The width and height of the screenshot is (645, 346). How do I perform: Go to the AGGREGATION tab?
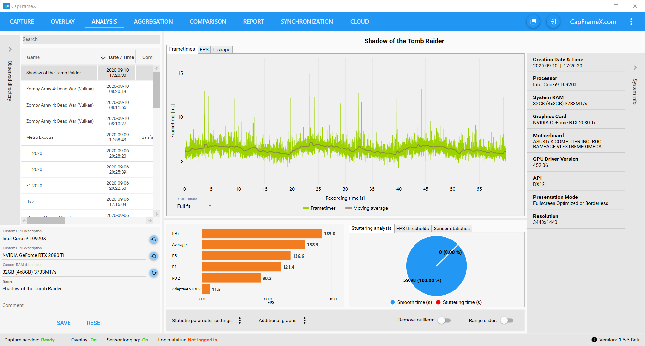tap(153, 22)
